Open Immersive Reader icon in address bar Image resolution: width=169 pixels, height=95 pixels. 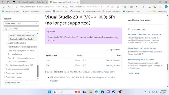[x=113, y=7]
